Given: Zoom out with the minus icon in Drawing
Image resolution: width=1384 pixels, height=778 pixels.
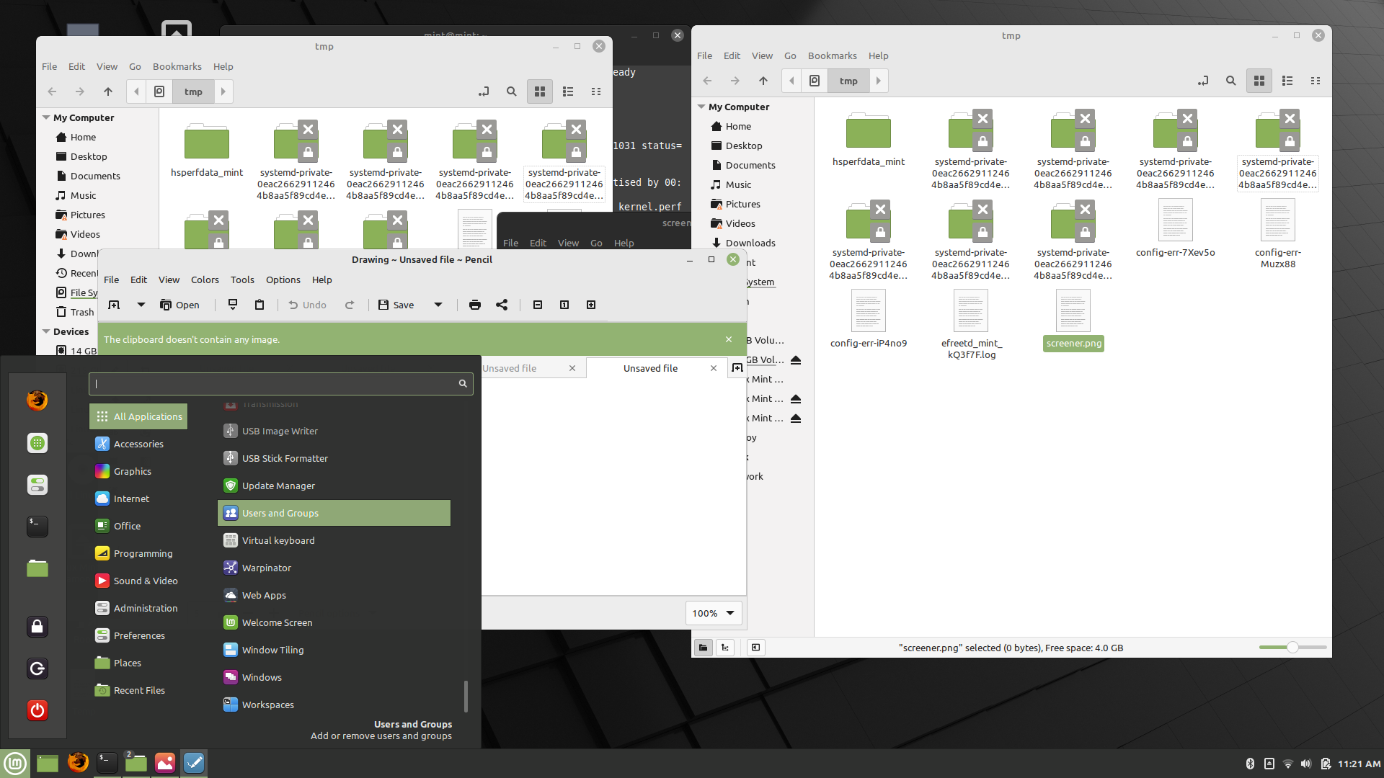Looking at the screenshot, I should tap(538, 305).
